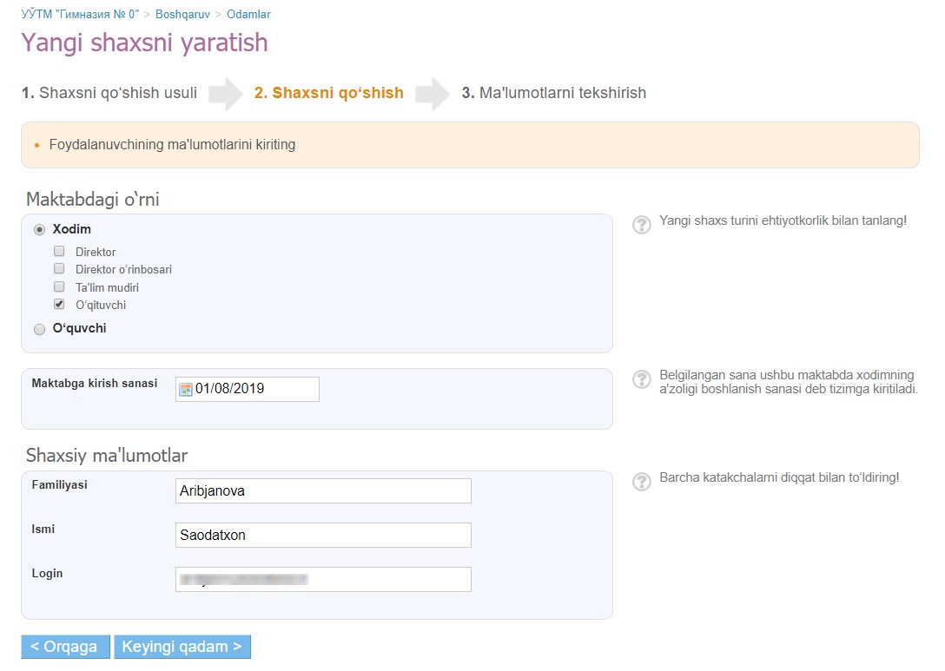
Task: Focus the Ismi field containing Saodatxon
Action: point(323,535)
